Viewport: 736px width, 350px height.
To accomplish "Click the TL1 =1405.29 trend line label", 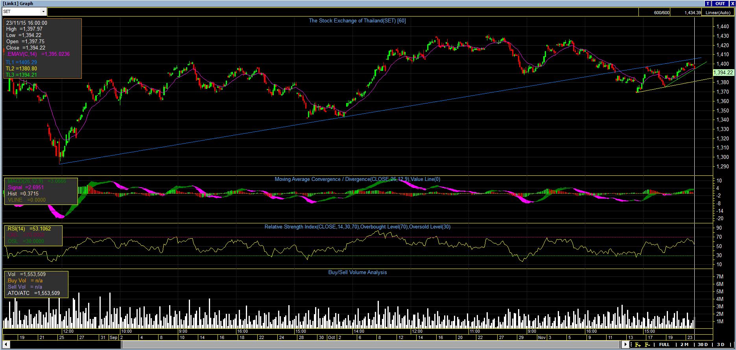I will click(22, 63).
